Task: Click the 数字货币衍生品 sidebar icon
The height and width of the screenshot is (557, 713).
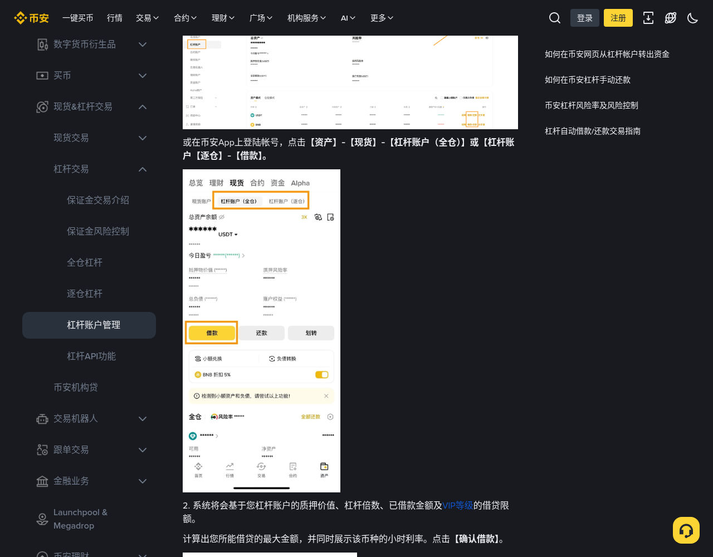Action: [x=42, y=45]
